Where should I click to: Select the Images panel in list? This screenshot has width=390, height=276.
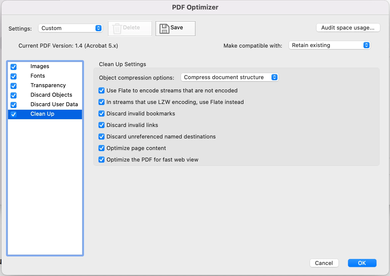click(45, 66)
